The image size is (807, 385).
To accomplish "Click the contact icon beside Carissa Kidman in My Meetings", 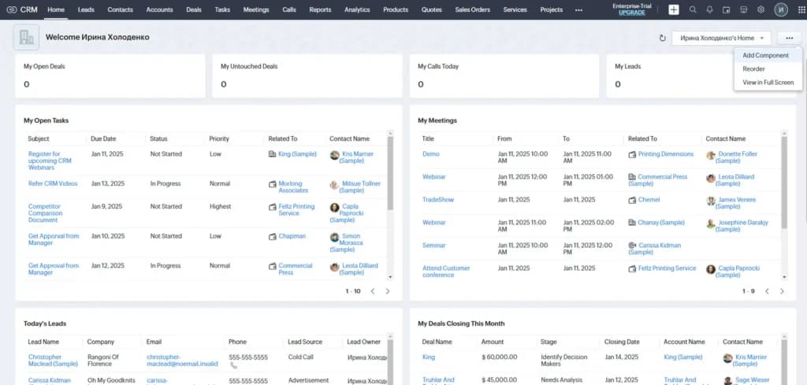I will coord(632,246).
